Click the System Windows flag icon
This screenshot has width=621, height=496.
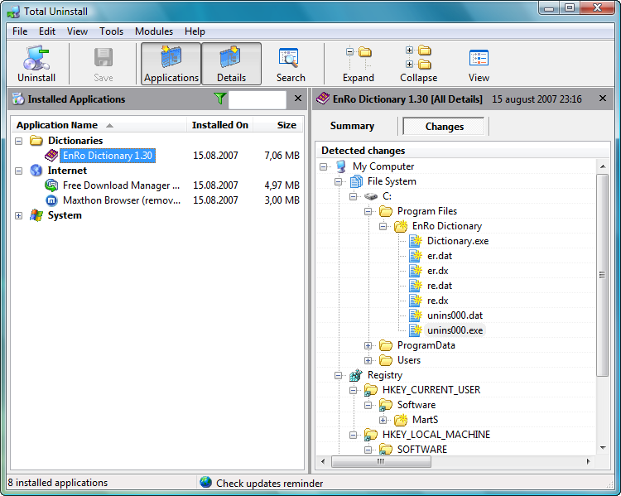click(x=36, y=215)
